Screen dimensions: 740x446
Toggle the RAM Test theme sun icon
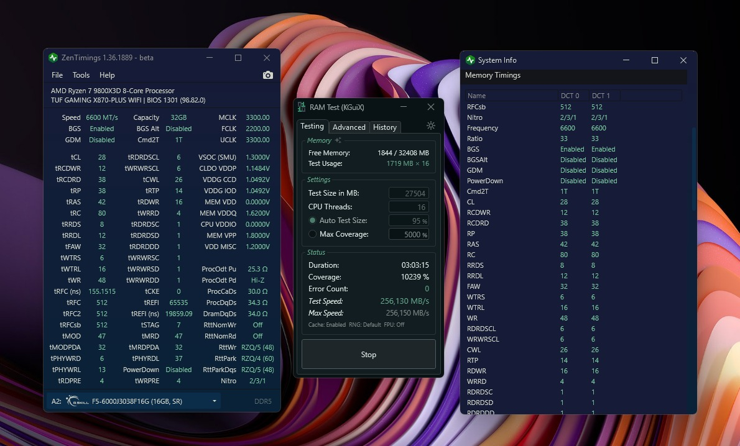pos(430,125)
